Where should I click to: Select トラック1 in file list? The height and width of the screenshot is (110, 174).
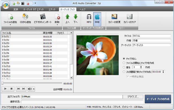pos(6,36)
